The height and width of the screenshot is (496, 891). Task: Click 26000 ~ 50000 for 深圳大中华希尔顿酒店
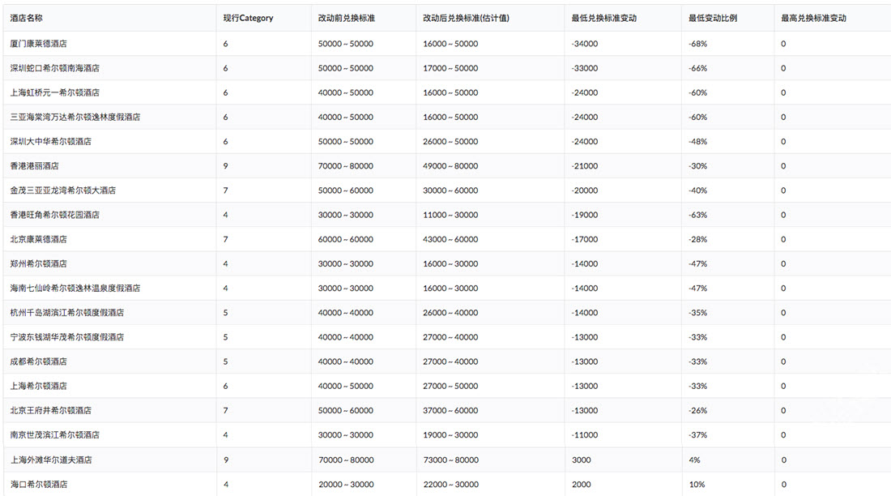pos(450,141)
